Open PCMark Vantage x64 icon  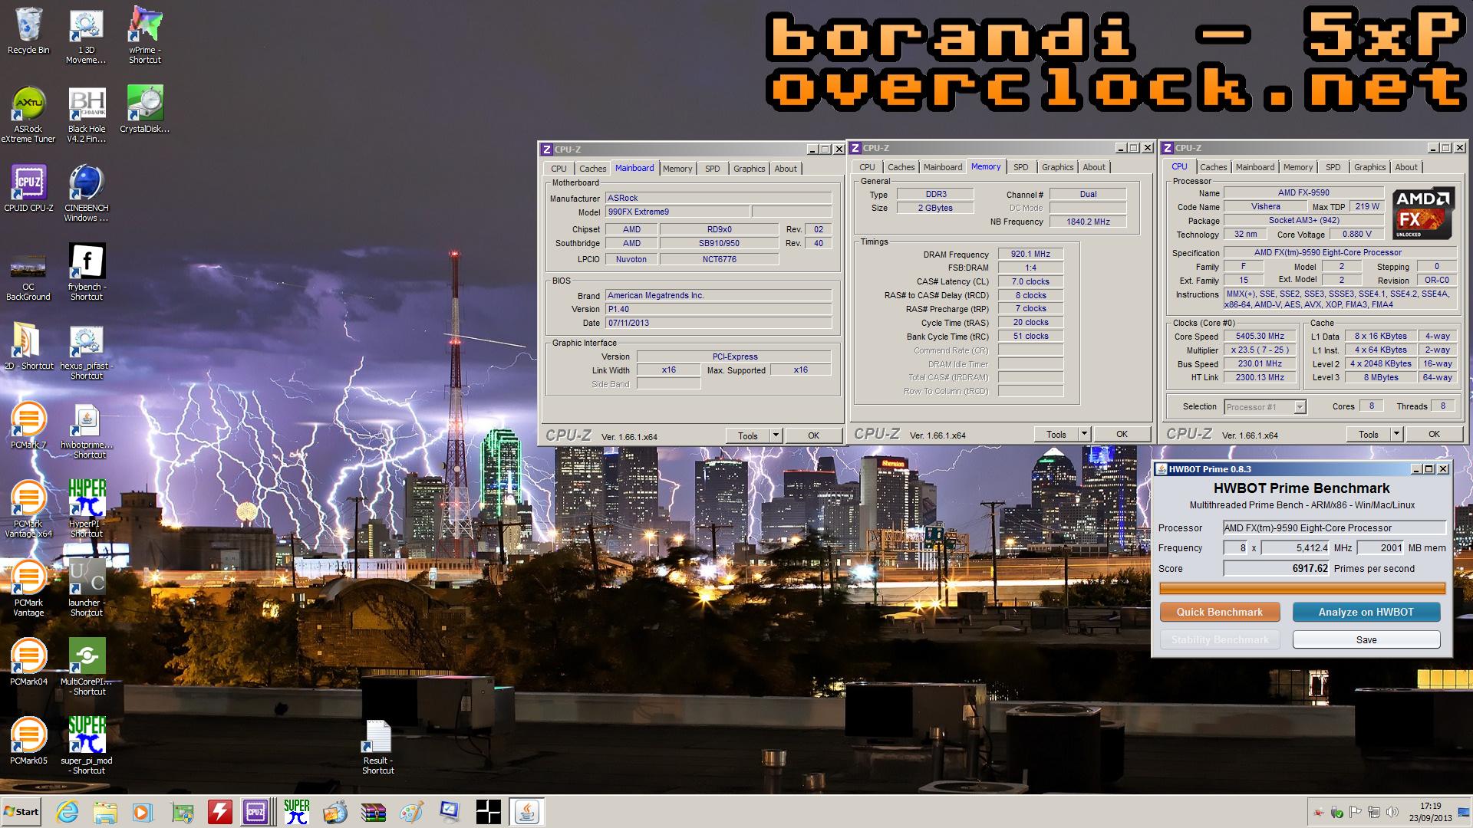pos(28,510)
